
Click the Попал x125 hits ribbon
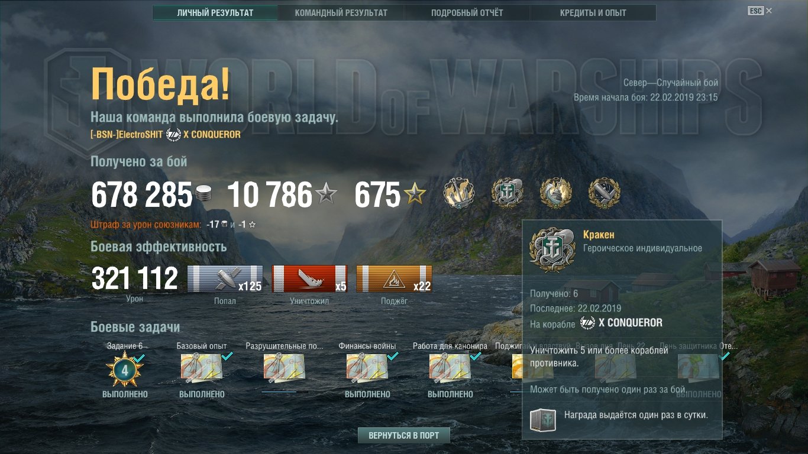(225, 278)
